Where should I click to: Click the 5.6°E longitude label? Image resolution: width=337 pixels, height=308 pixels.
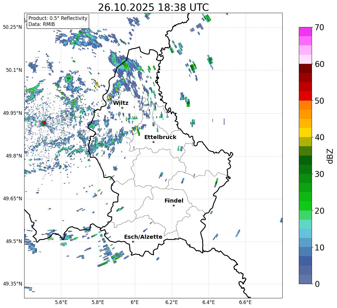click(x=61, y=302)
